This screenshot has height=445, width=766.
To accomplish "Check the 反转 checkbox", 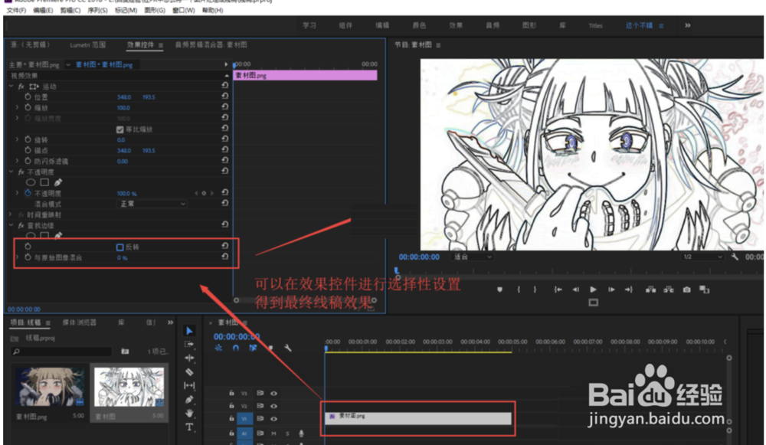I will click(119, 247).
